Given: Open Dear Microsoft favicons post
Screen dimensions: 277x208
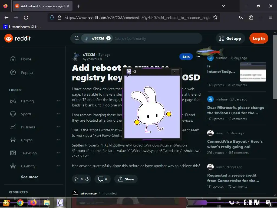Looking at the screenshot, I should [x=236, y=110].
